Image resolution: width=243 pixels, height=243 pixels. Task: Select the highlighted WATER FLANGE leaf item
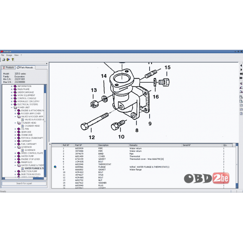click(34, 168)
